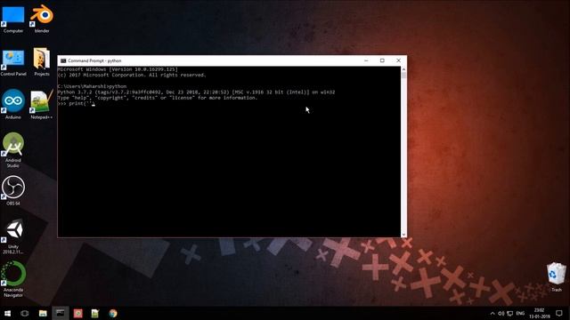Image resolution: width=570 pixels, height=320 pixels.
Task: Open the red app icon on taskbar
Action: click(77, 313)
